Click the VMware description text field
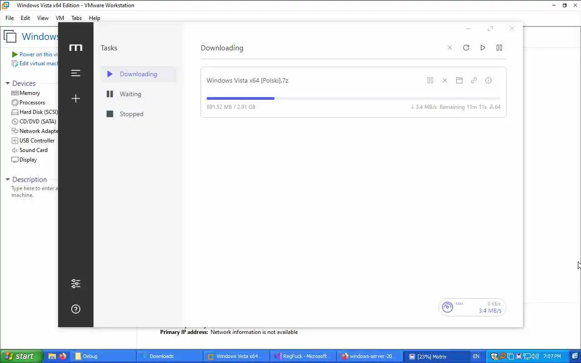The height and width of the screenshot is (363, 581). tap(34, 191)
